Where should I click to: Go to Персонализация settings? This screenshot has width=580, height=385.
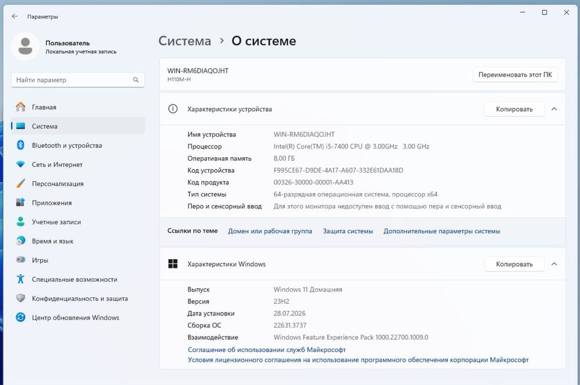coord(78,184)
